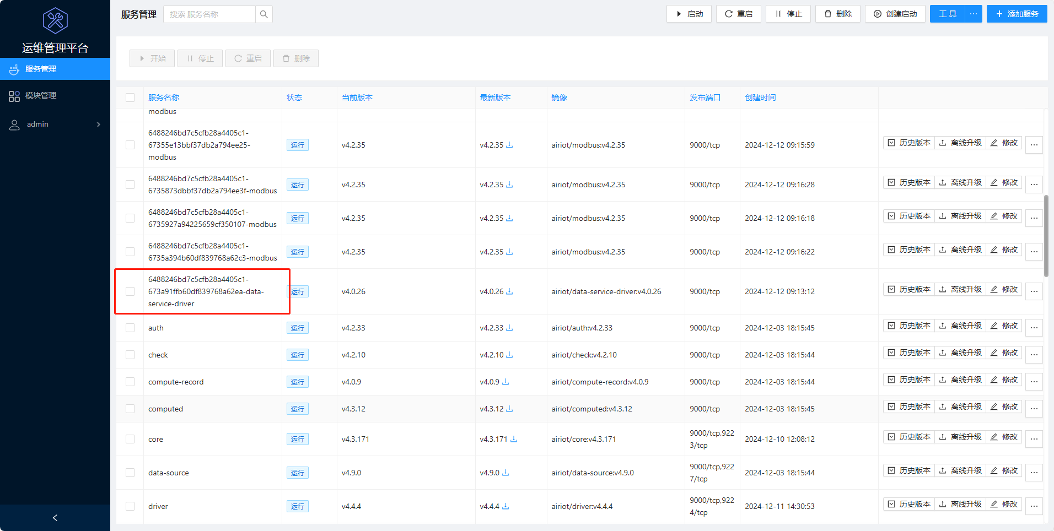The width and height of the screenshot is (1054, 531).
Task: Open more actions for check row
Action: tap(1034, 355)
